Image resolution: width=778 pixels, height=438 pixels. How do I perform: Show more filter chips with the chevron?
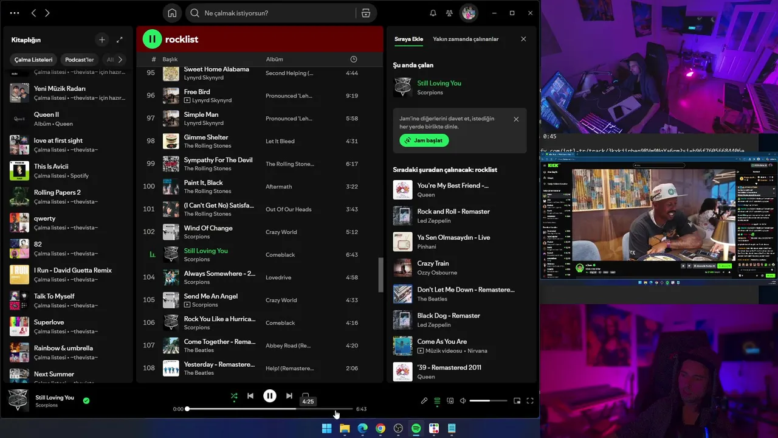[x=120, y=60]
